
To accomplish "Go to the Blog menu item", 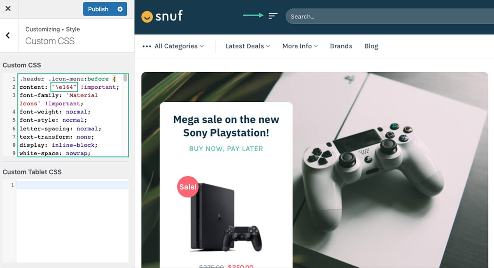I will [x=371, y=46].
